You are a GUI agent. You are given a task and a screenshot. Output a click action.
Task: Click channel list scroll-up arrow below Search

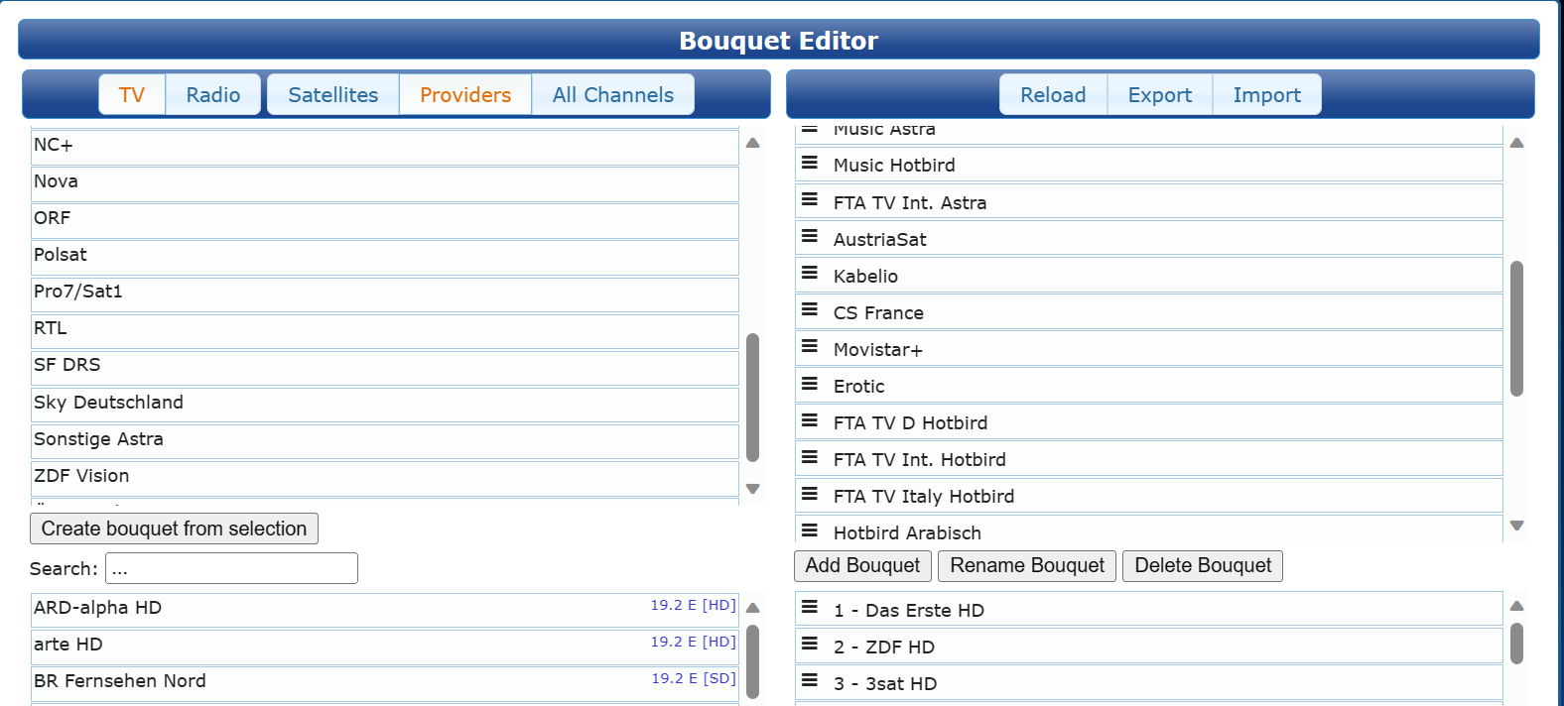point(753,608)
